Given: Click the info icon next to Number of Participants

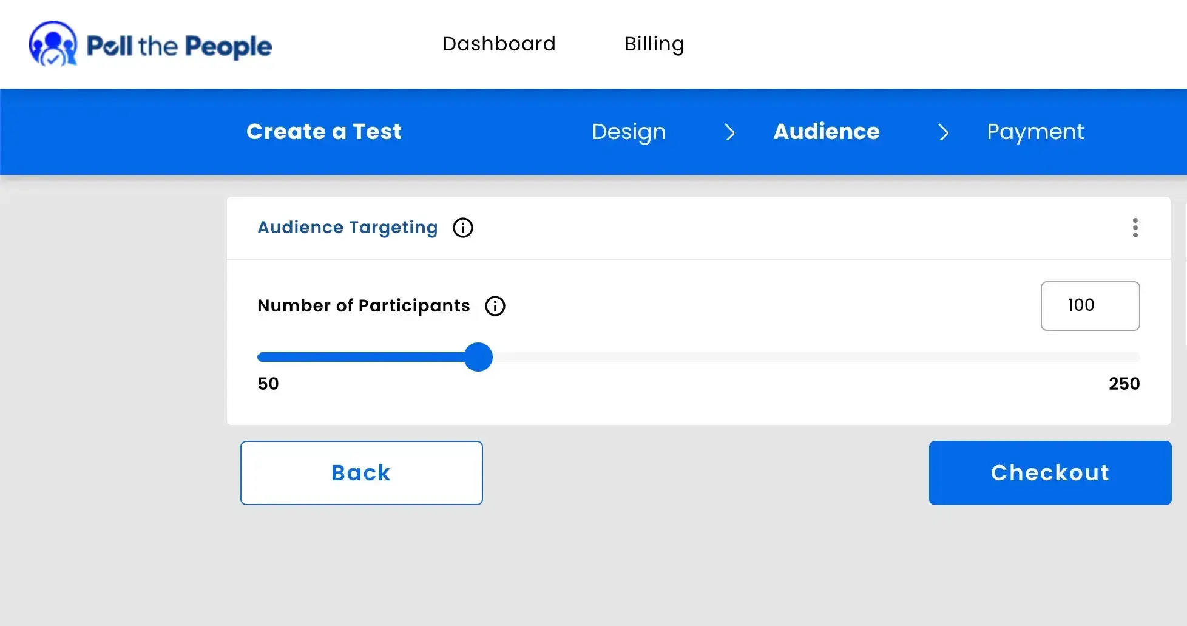Looking at the screenshot, I should click(x=495, y=306).
